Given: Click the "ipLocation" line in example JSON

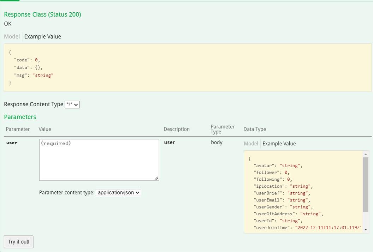Looking at the screenshot, I should coord(283,186).
